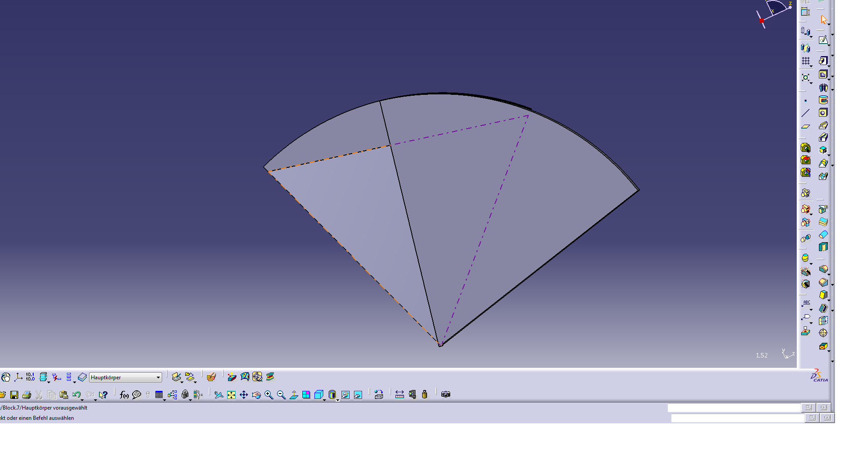
Task: Click the scale value 1,52
Action: 761,355
